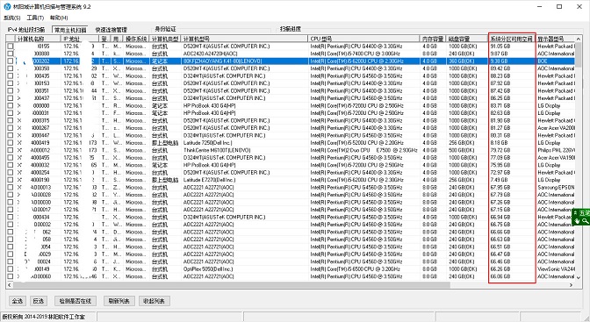Click the 反选 button

click(38, 301)
